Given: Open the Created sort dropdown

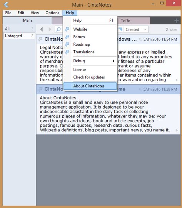Looking at the screenshot, I should (136, 29).
